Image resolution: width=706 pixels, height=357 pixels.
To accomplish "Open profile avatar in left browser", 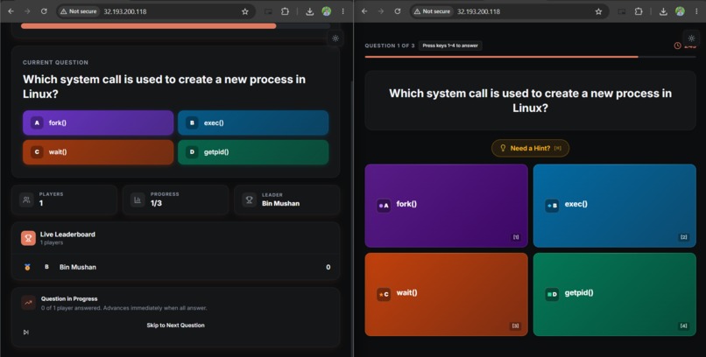I will click(x=327, y=11).
